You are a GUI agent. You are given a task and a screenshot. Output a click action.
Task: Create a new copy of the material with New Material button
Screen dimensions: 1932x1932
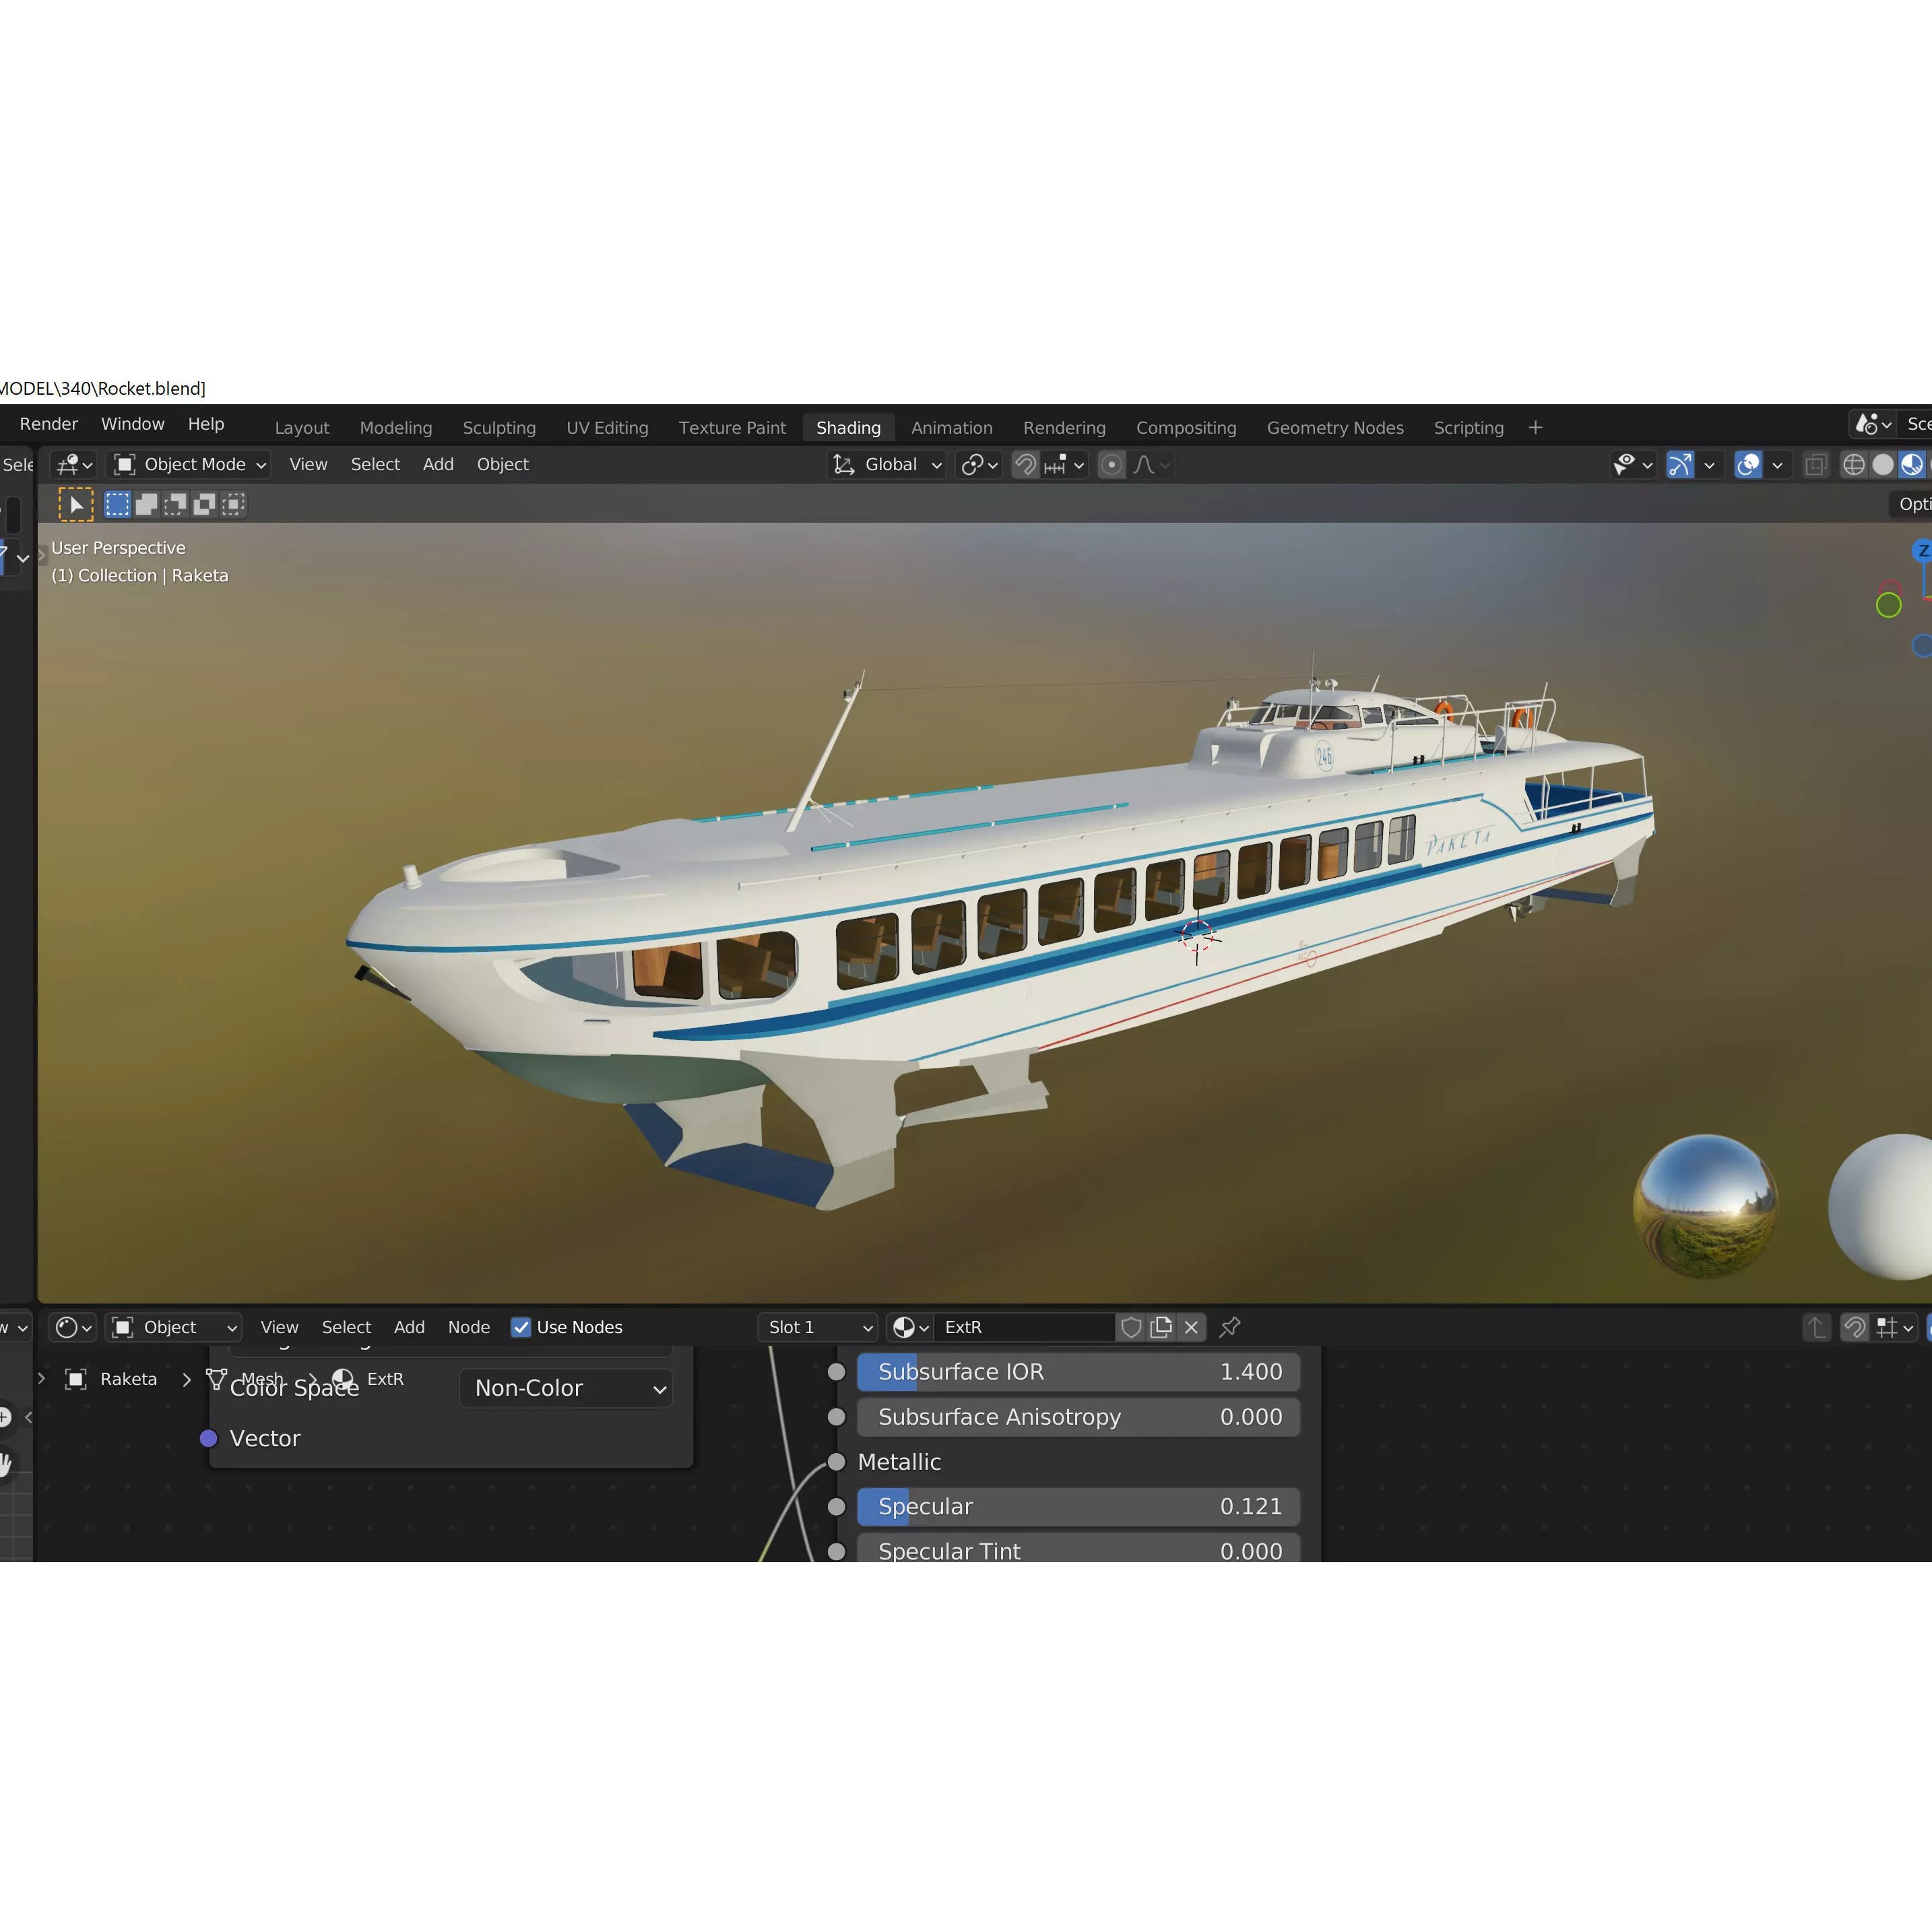[1161, 1328]
